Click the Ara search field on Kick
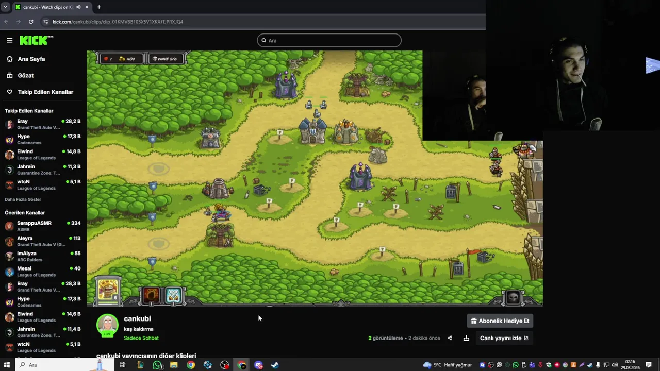 point(329,40)
